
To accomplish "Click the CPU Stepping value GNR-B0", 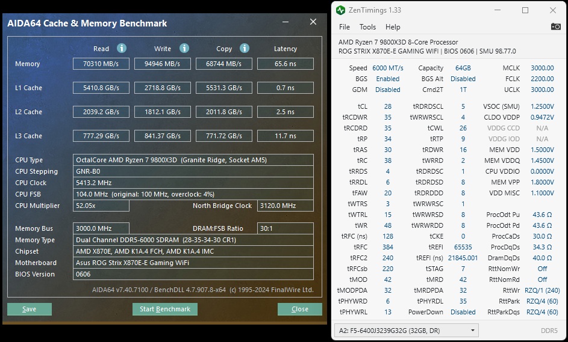I will click(193, 171).
